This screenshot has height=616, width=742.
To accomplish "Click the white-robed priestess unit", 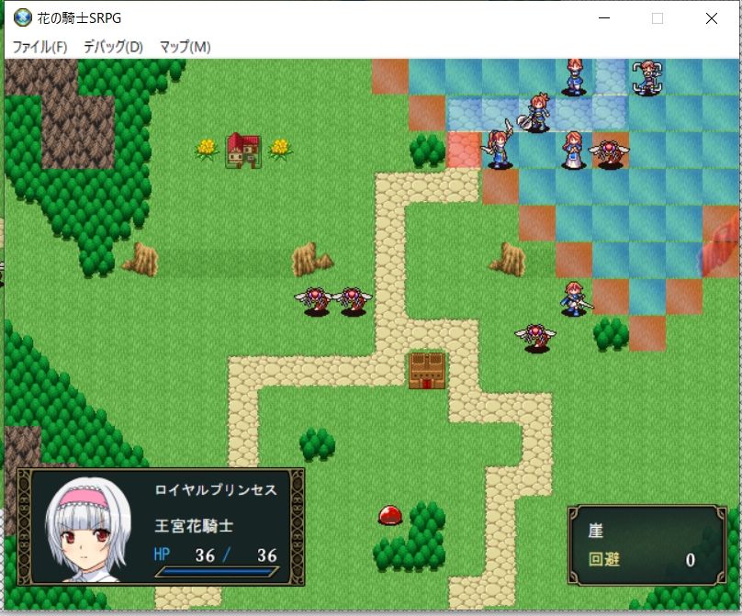I will (573, 151).
